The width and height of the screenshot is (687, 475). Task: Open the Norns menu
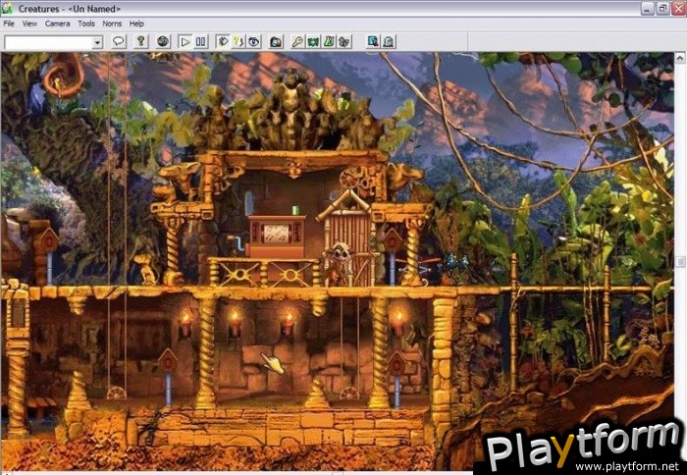(112, 24)
